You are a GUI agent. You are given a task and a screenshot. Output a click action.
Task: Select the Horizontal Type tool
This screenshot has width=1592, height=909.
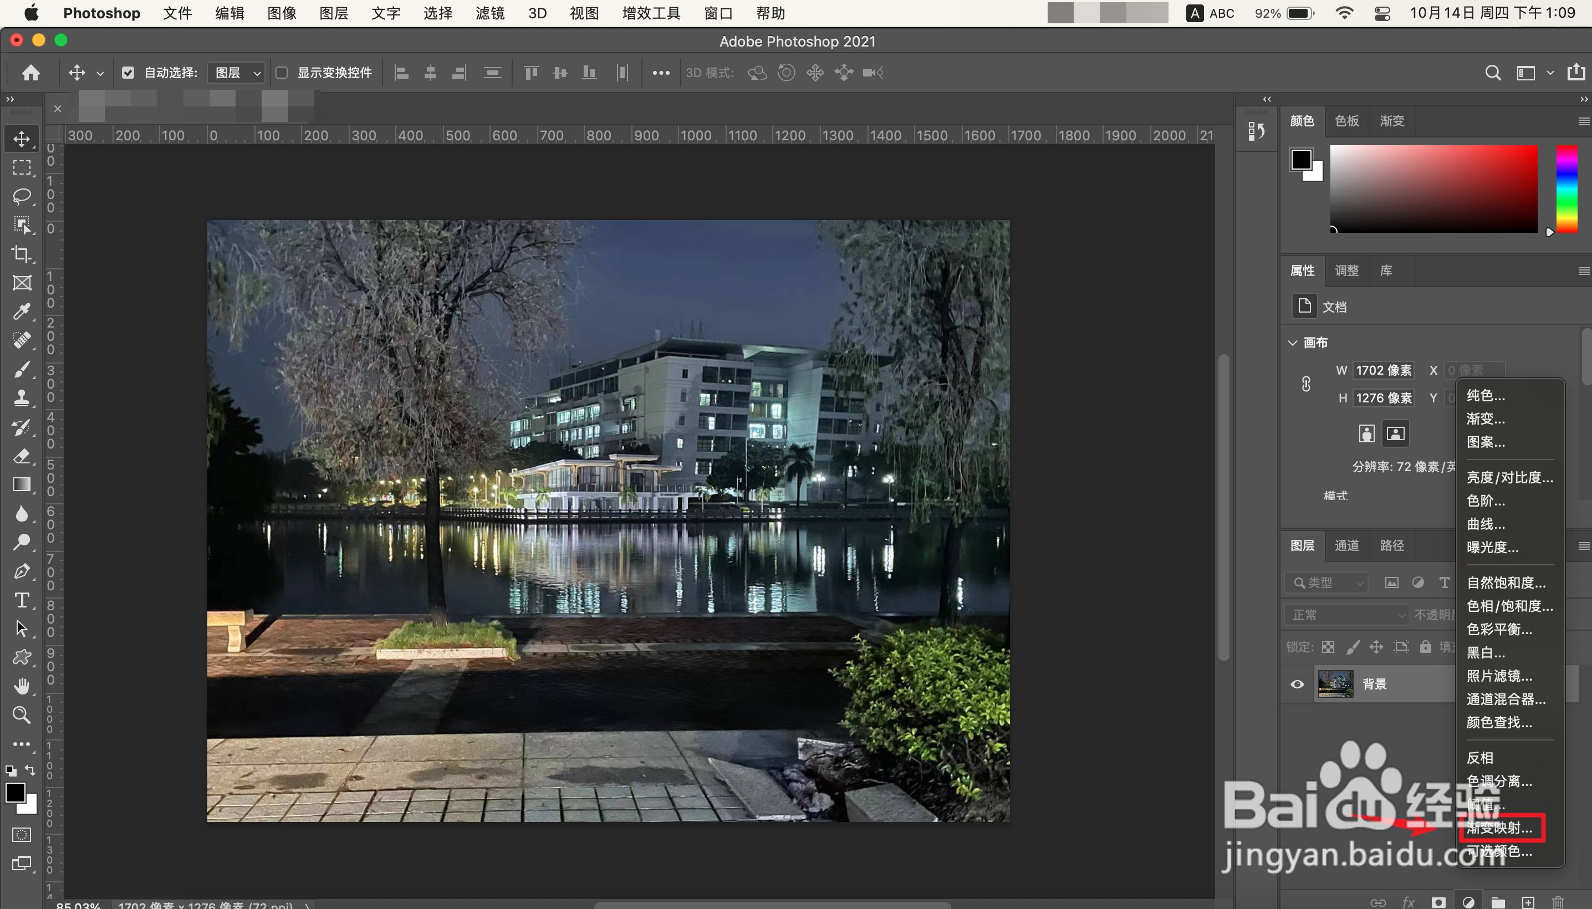pyautogui.click(x=22, y=600)
